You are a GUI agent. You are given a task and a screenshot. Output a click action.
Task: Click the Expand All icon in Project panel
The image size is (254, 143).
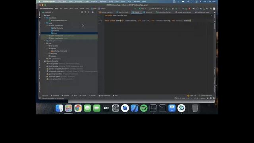tap(85, 12)
